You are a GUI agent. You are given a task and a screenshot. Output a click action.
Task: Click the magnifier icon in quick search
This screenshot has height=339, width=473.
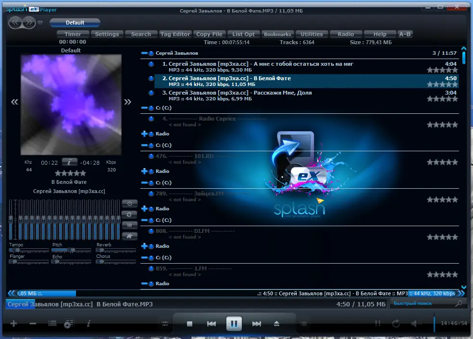point(459,304)
